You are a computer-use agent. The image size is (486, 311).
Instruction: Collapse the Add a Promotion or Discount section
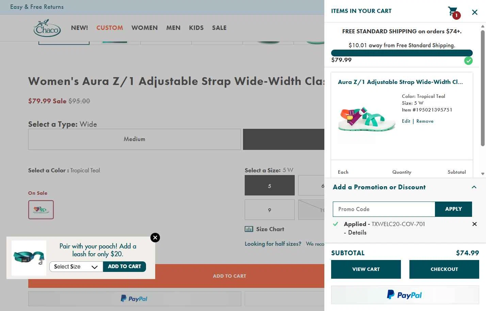coord(474,187)
